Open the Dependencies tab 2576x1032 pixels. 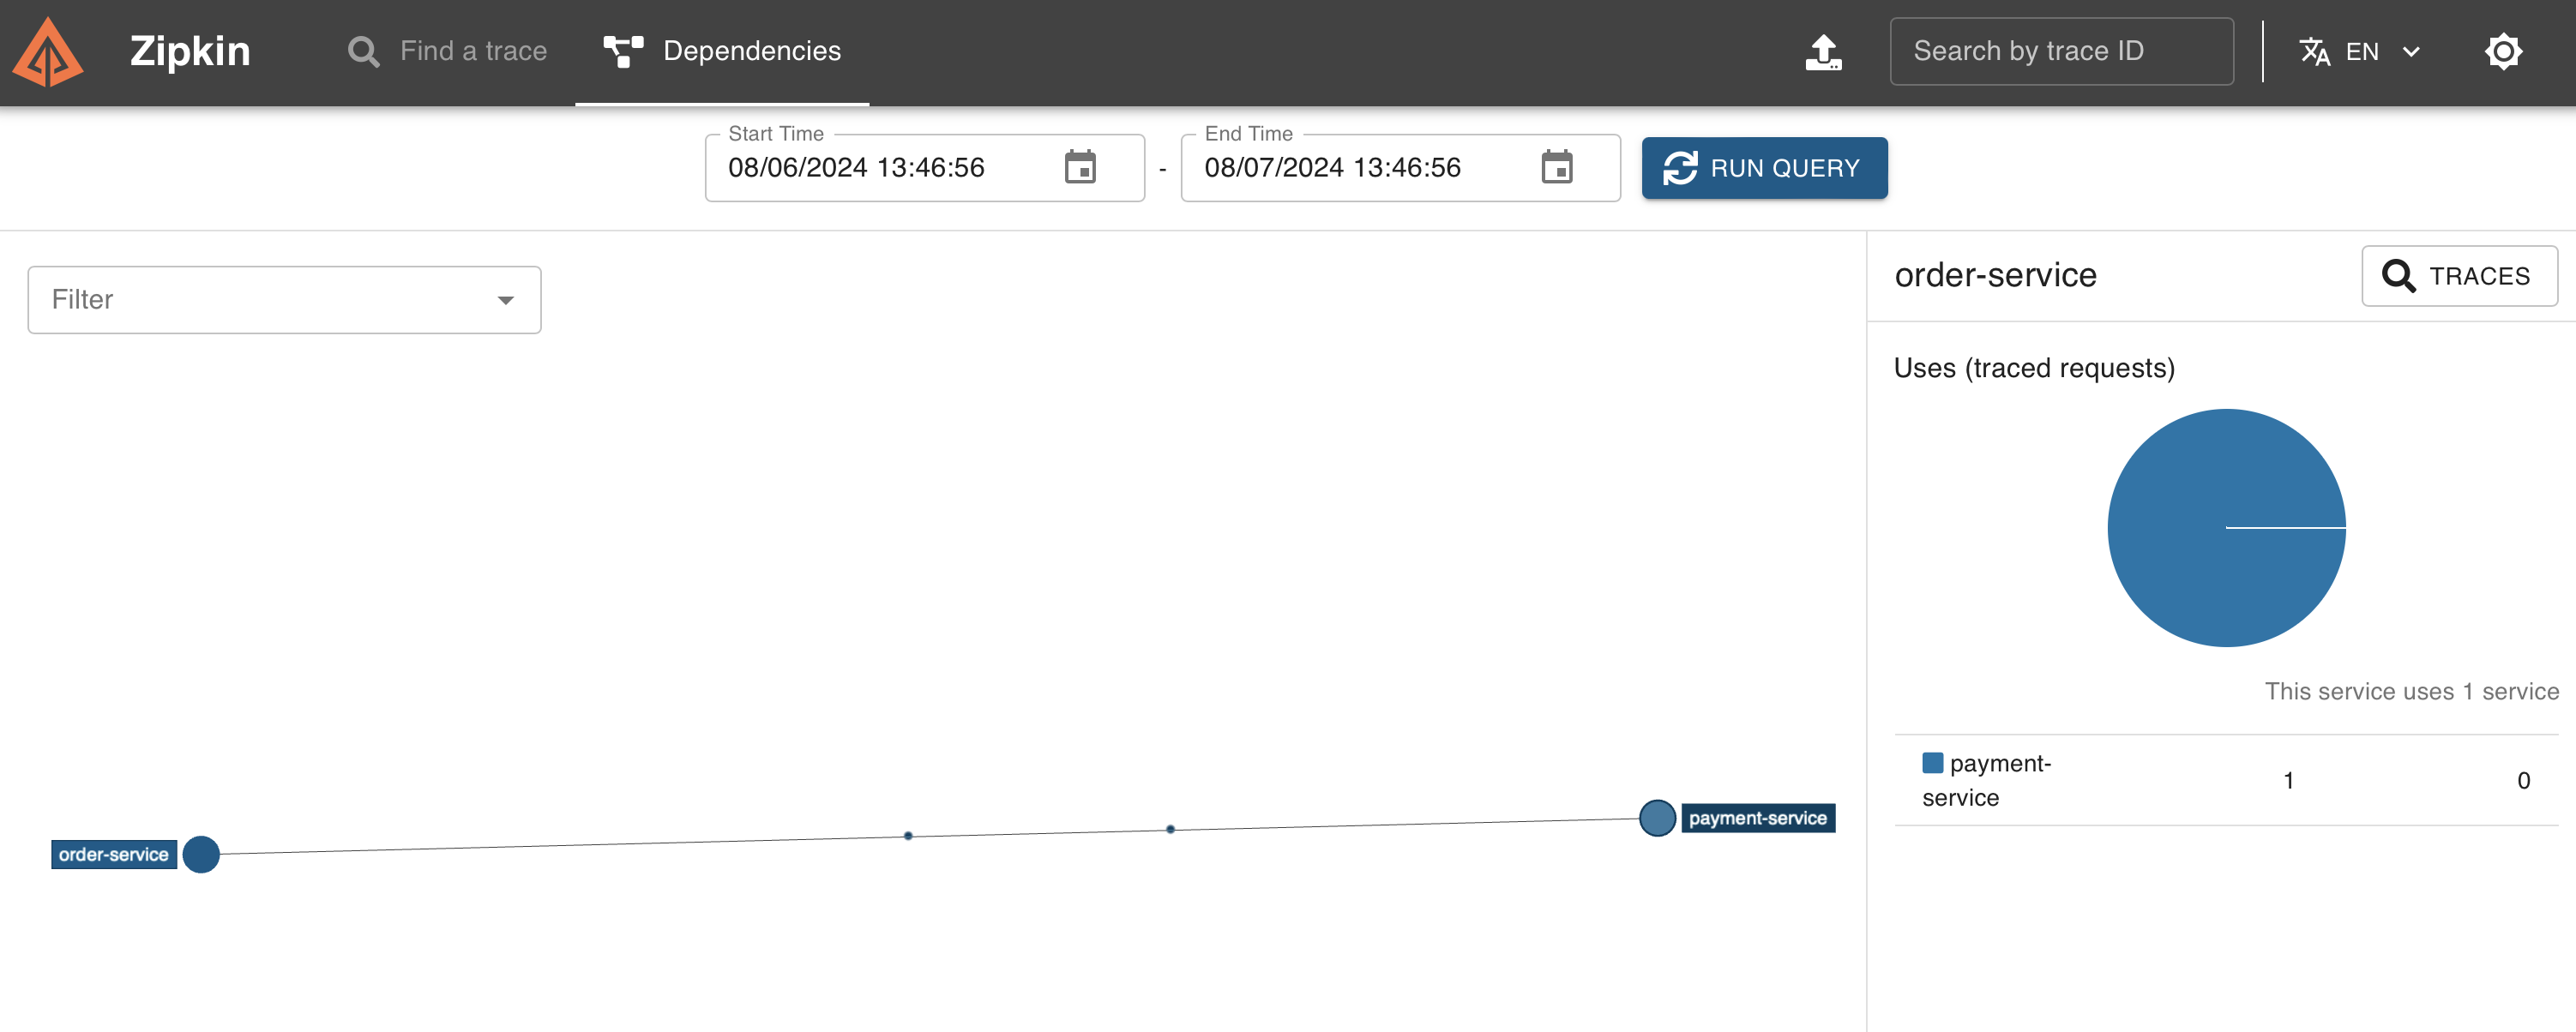(722, 52)
